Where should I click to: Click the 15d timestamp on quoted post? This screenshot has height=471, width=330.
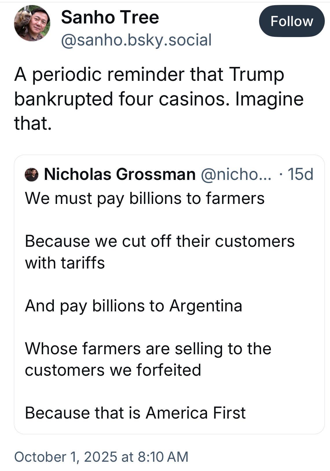(x=300, y=174)
